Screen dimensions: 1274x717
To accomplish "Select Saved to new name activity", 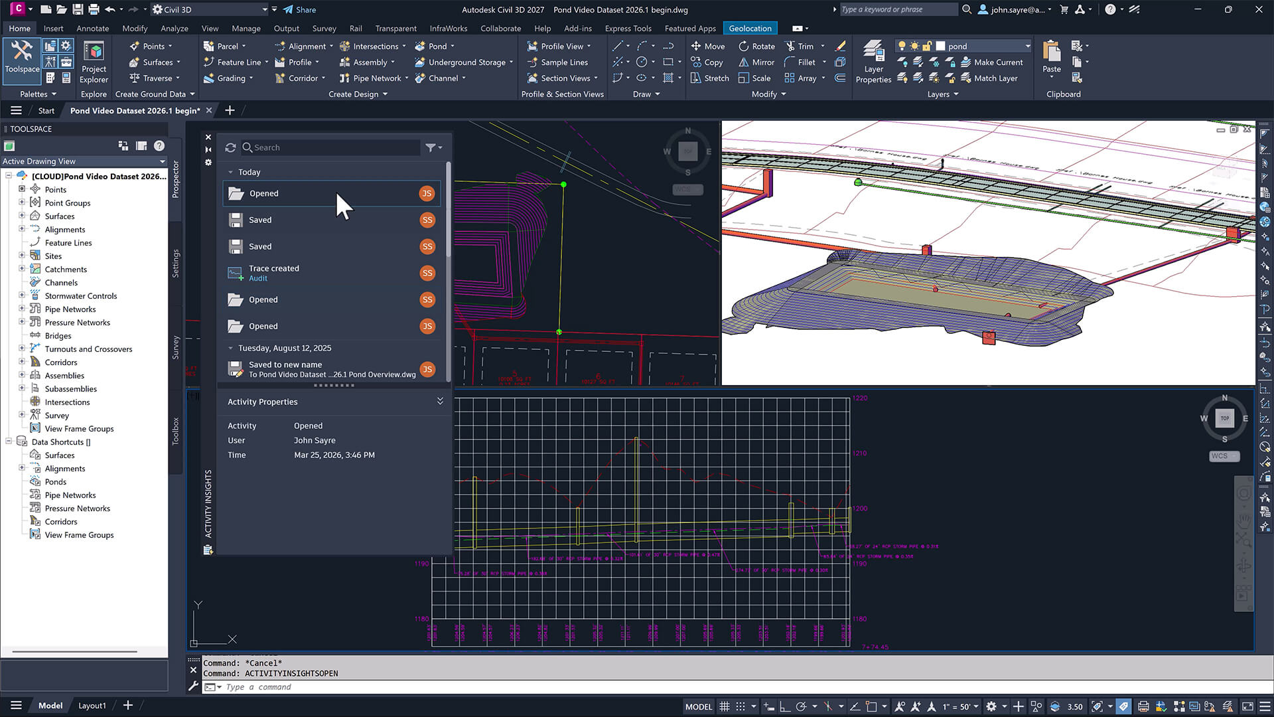I will (x=332, y=370).
